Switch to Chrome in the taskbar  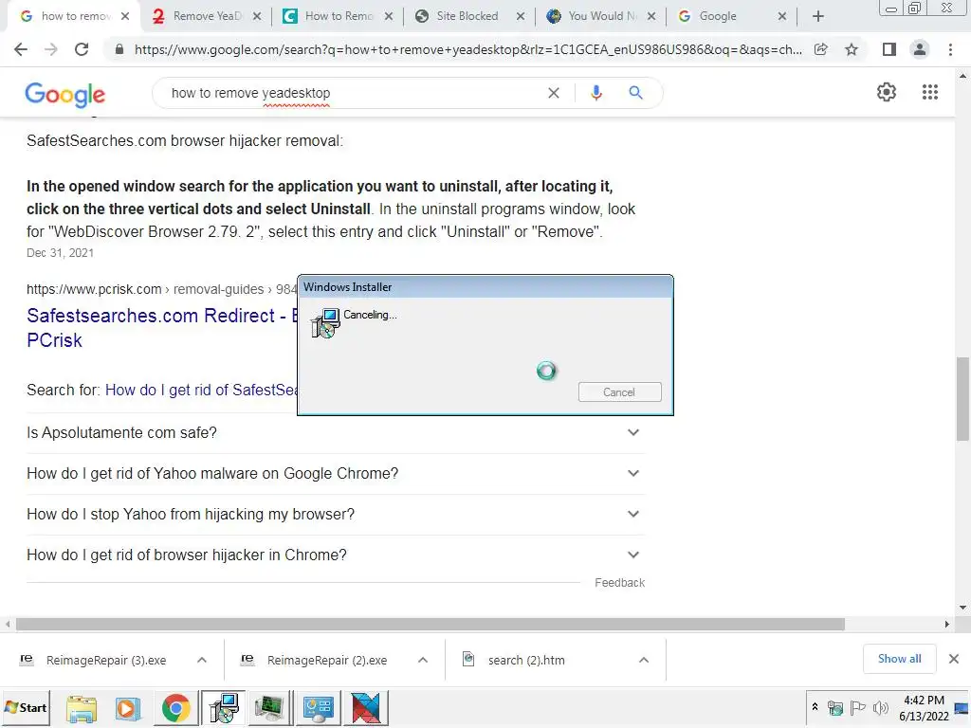coord(175,708)
